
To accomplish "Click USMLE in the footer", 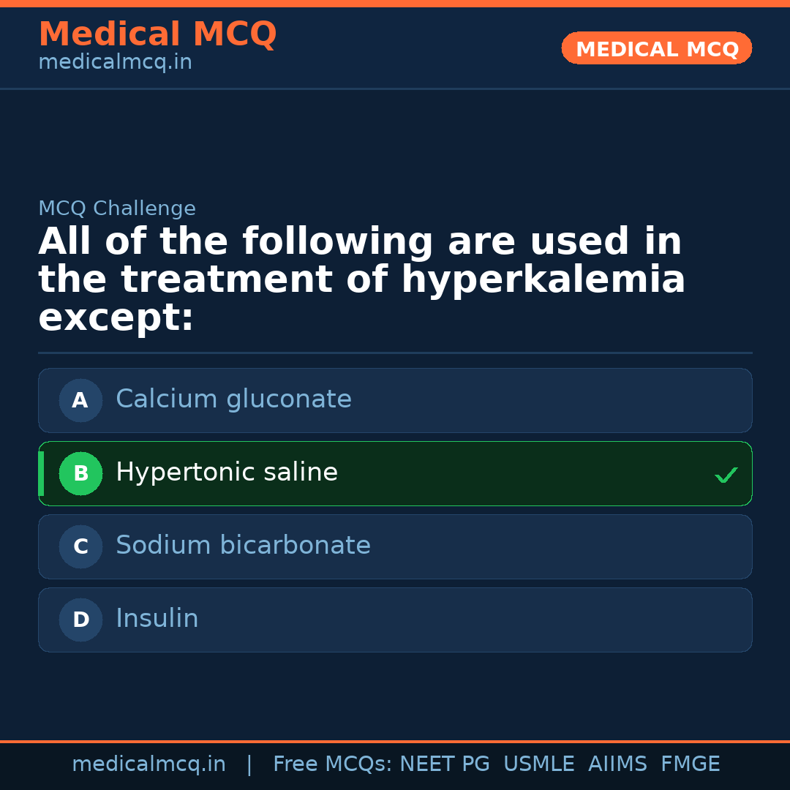I will tap(538, 764).
